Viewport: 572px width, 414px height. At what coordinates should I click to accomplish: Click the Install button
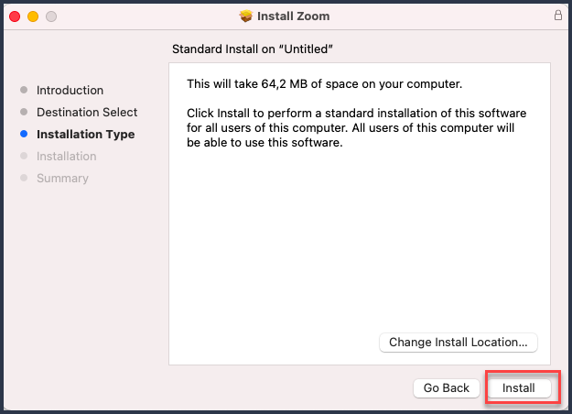coord(519,387)
